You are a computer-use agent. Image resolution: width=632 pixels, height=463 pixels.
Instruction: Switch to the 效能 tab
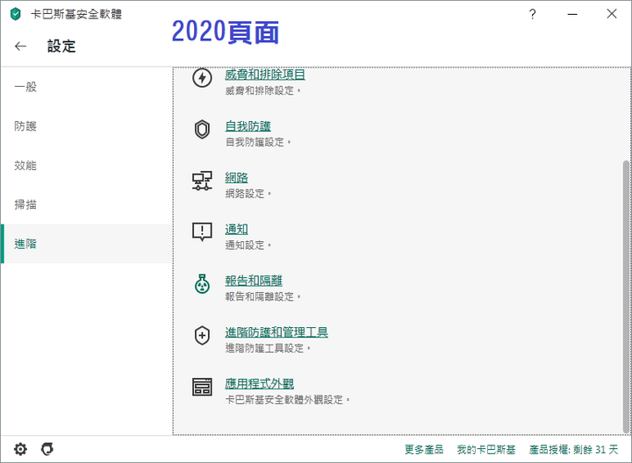tap(86, 165)
